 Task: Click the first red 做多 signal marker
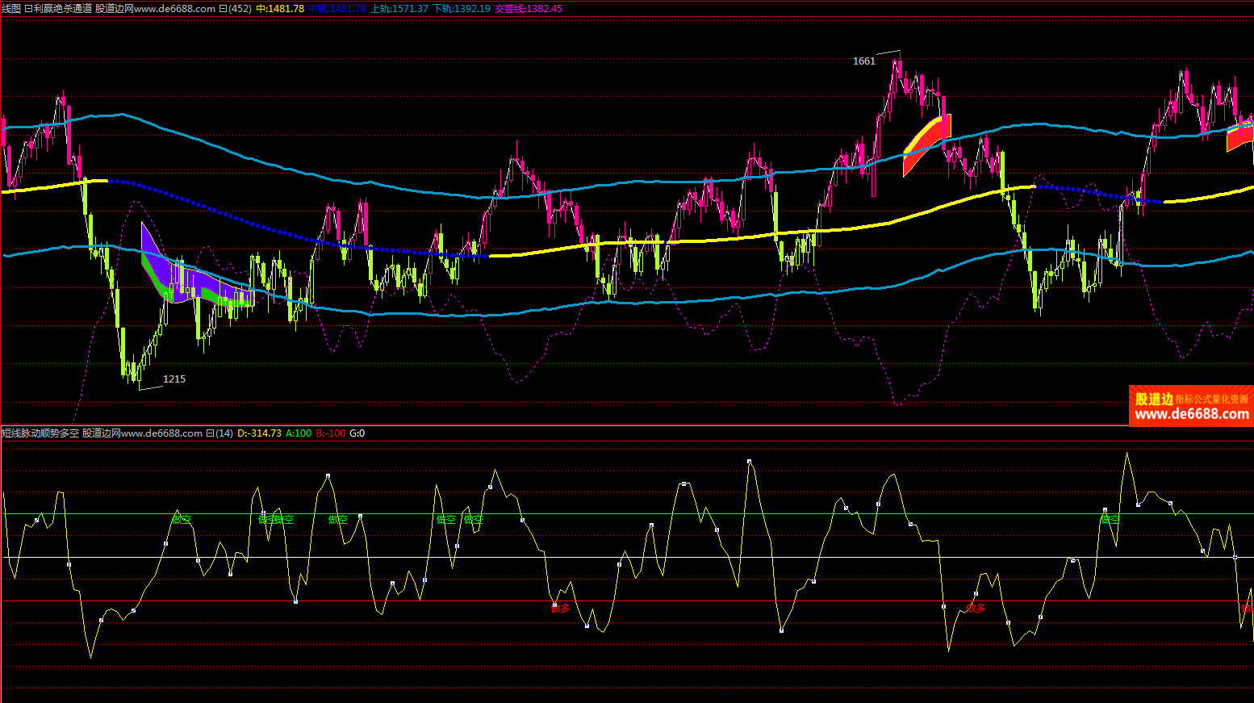560,608
